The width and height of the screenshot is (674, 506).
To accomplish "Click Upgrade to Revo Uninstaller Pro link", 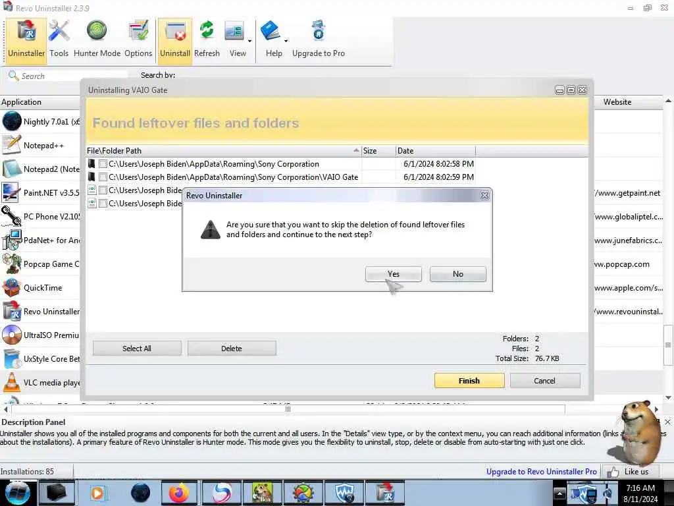I will click(541, 472).
